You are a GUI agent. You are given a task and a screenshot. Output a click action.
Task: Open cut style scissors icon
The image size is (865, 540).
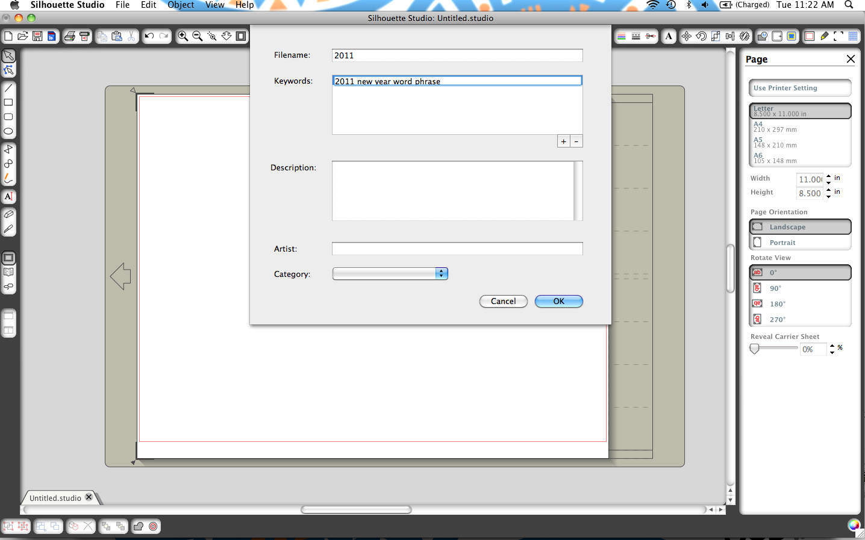(x=651, y=37)
